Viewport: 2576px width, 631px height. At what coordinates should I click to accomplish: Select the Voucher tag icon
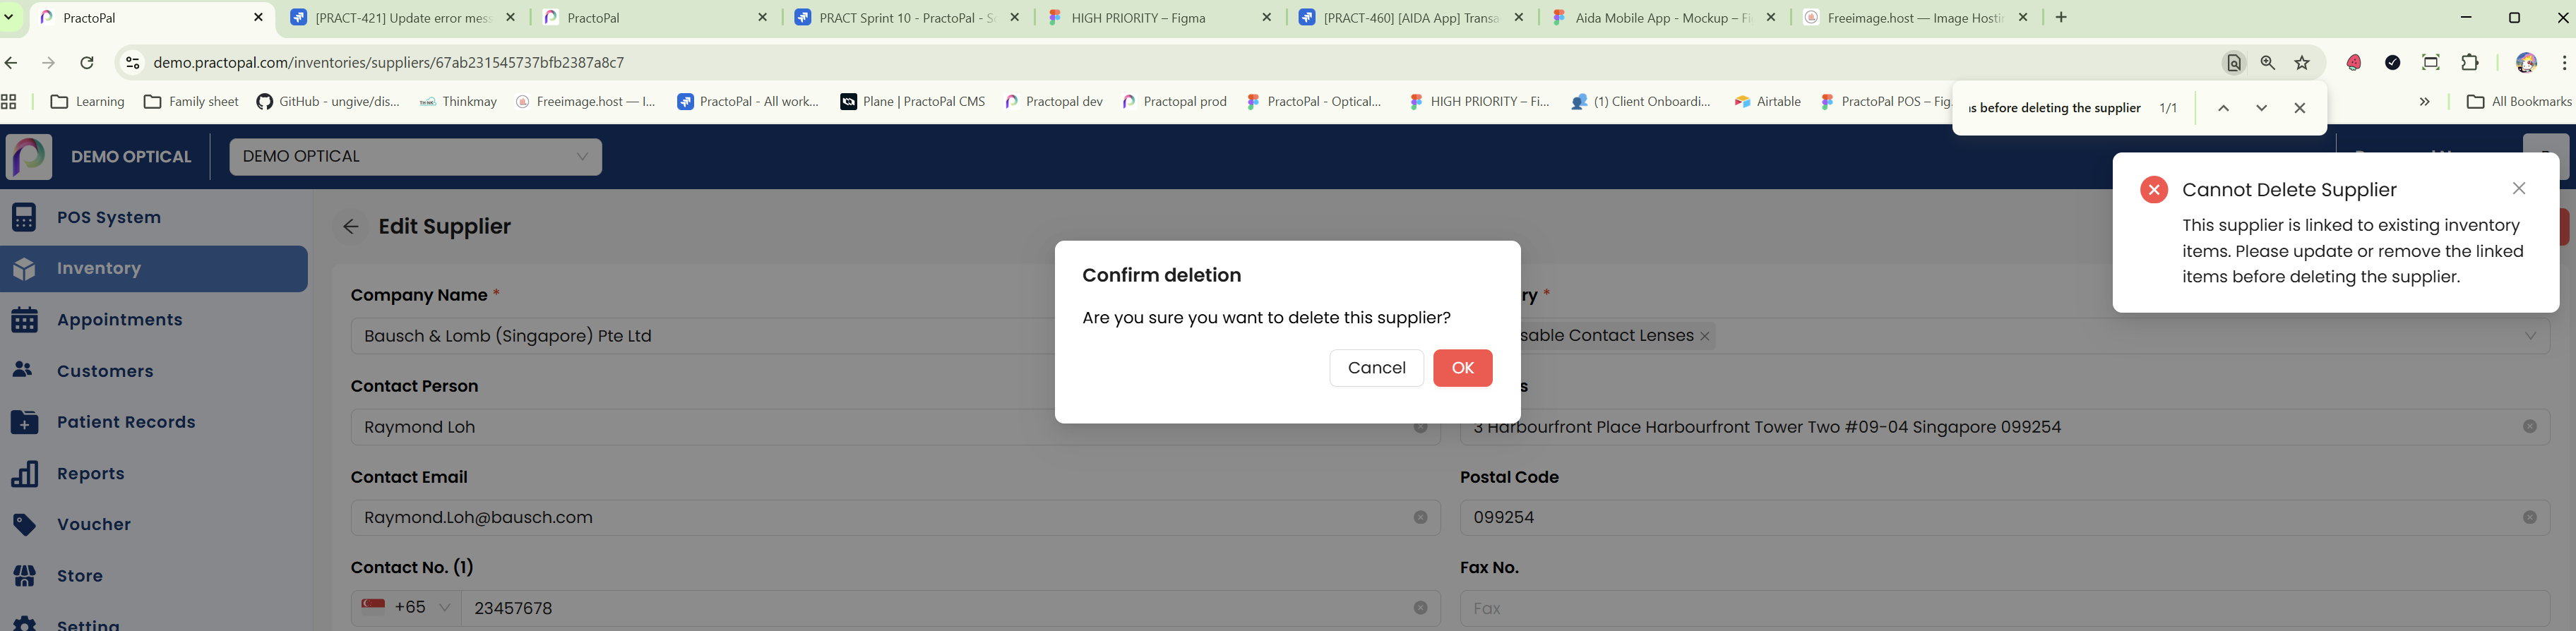click(24, 525)
